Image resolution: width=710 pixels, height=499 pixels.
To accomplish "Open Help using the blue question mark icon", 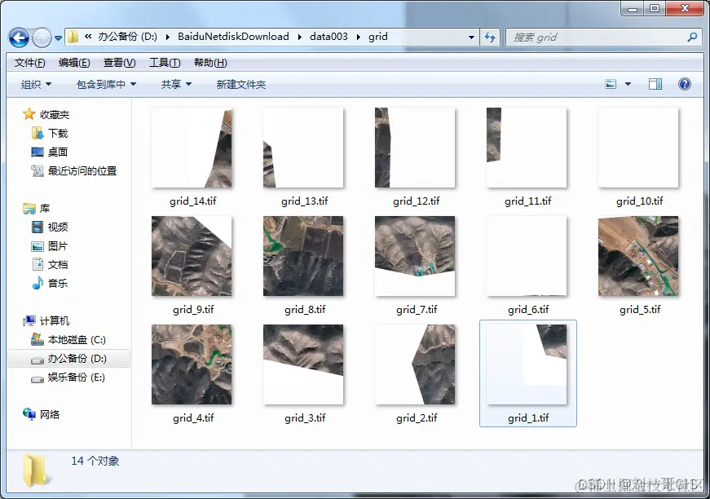I will 685,83.
